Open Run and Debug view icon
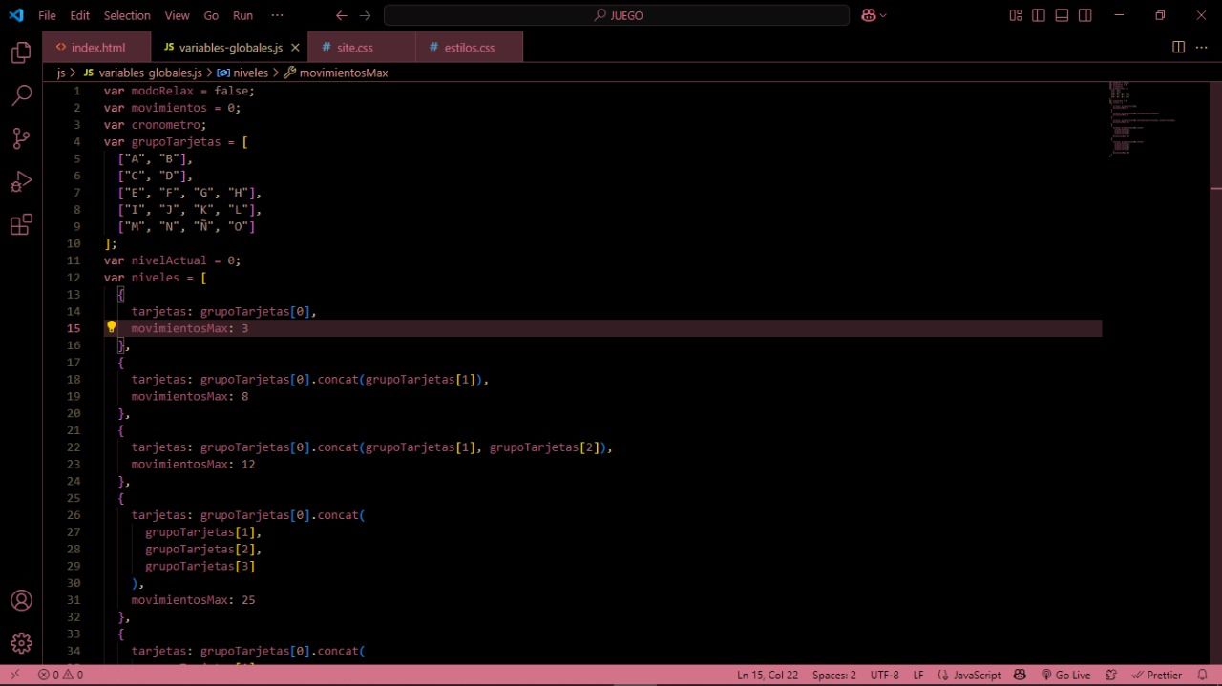The image size is (1222, 686). click(21, 181)
